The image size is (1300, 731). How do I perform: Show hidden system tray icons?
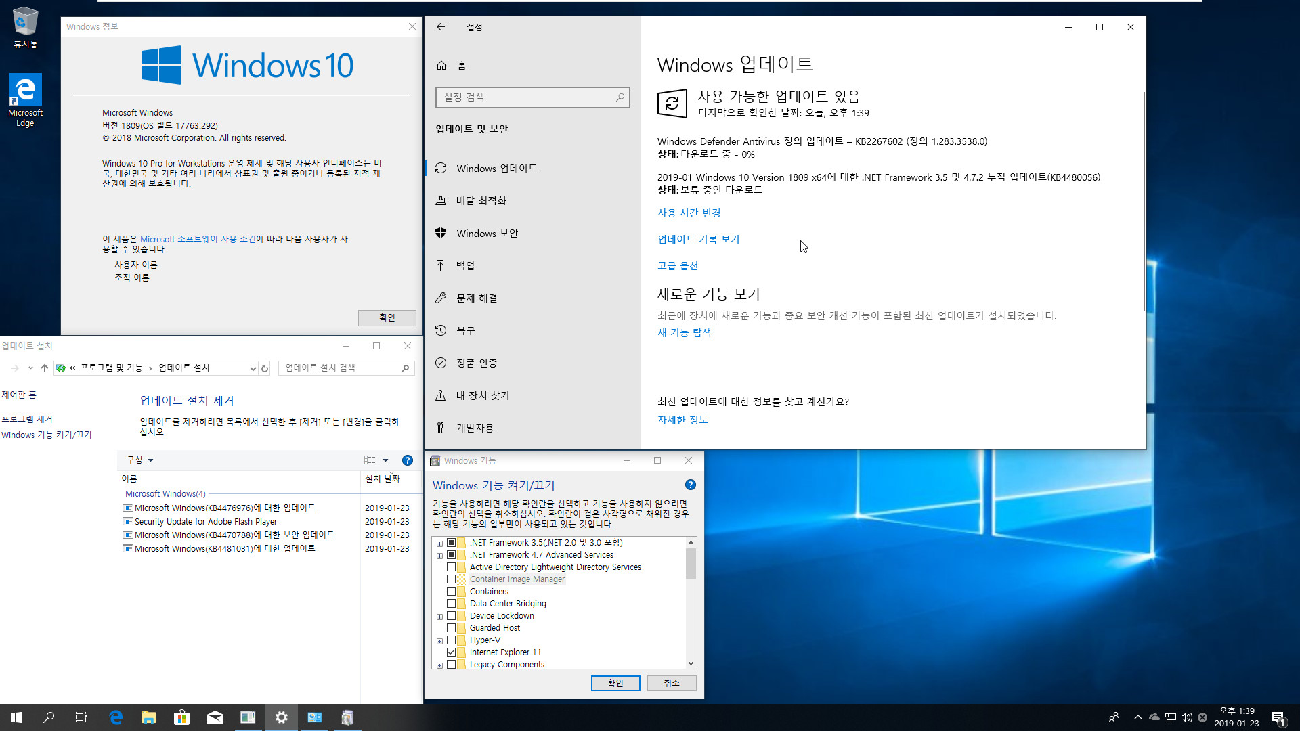coord(1138,717)
